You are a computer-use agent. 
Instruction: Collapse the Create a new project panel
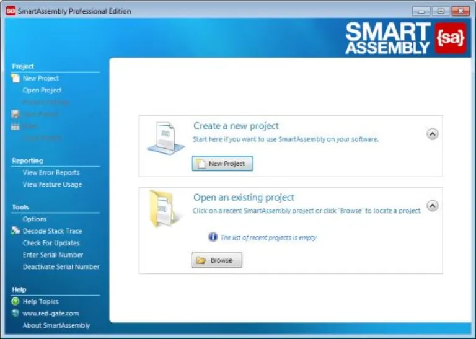432,134
